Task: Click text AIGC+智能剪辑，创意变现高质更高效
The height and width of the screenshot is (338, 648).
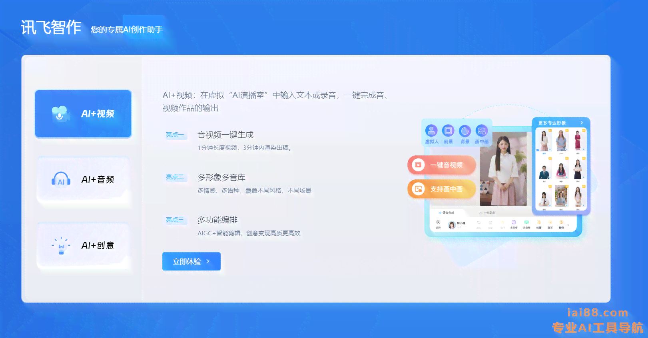Action: [249, 233]
